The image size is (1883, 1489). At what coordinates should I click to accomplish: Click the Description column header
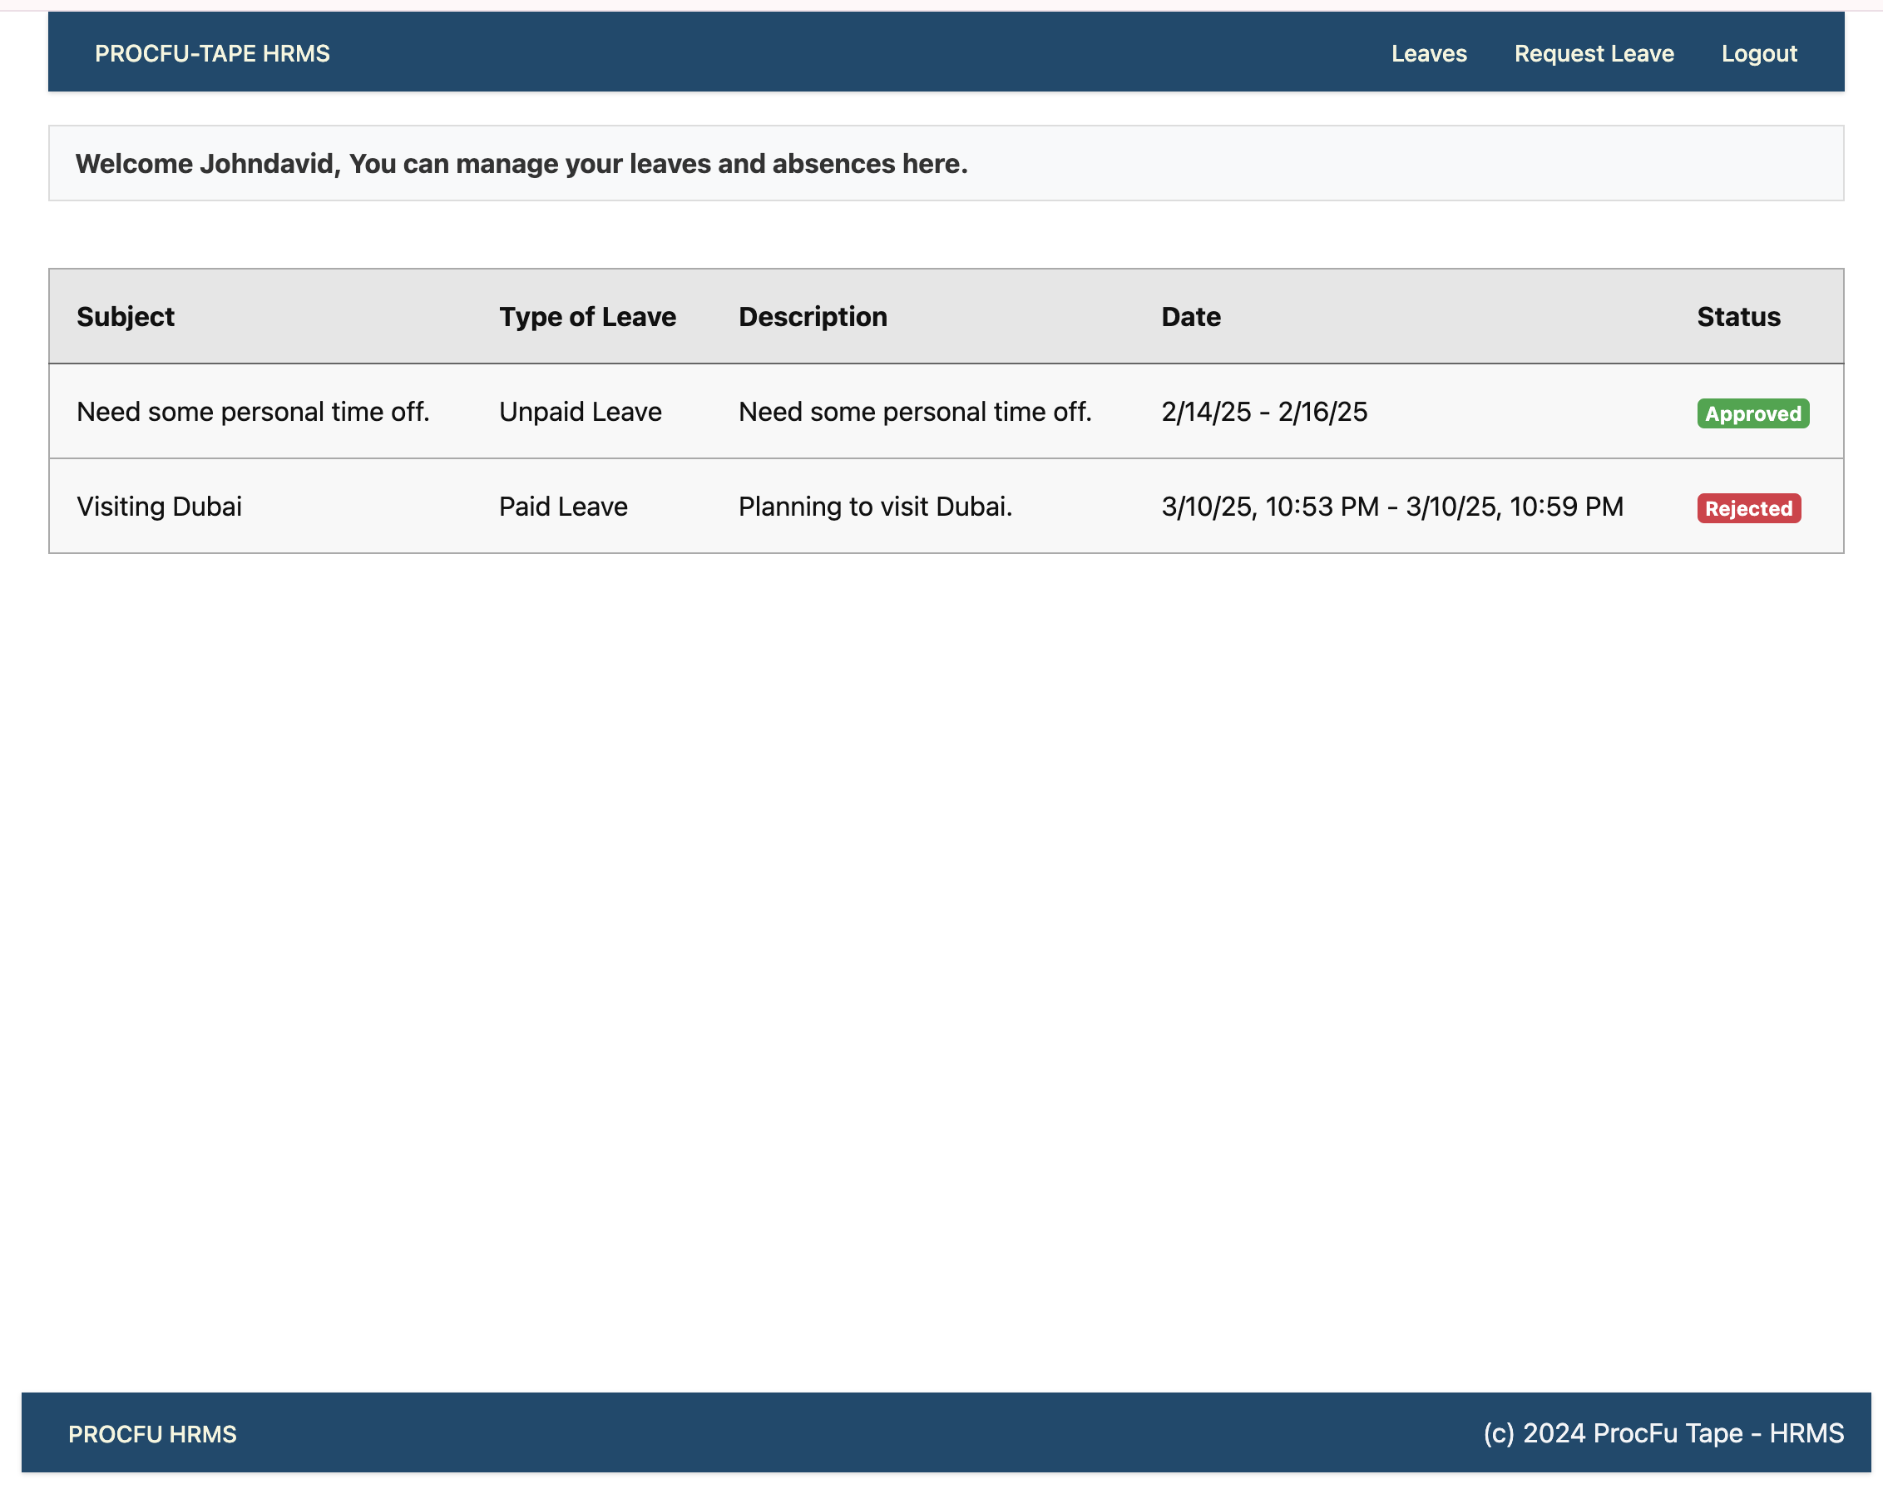pos(812,316)
